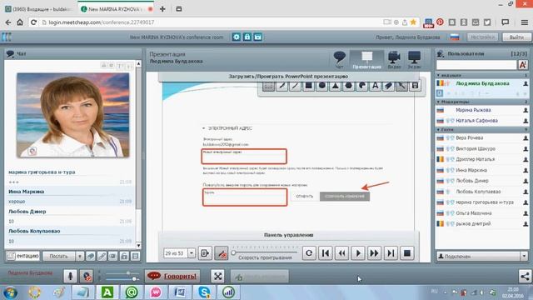Switch to the Экран tab
Viewport: 533px width, 300px height.
click(414, 59)
